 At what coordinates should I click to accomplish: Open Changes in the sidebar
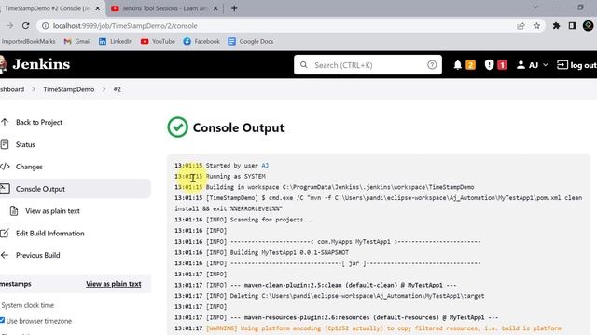coord(29,167)
